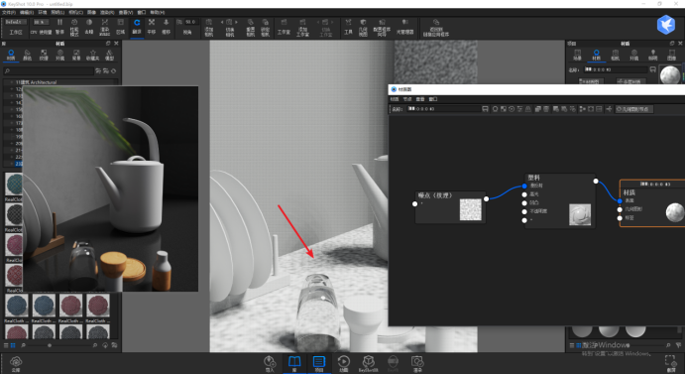Toggle NURBS rendering mode

pyautogui.click(x=104, y=27)
